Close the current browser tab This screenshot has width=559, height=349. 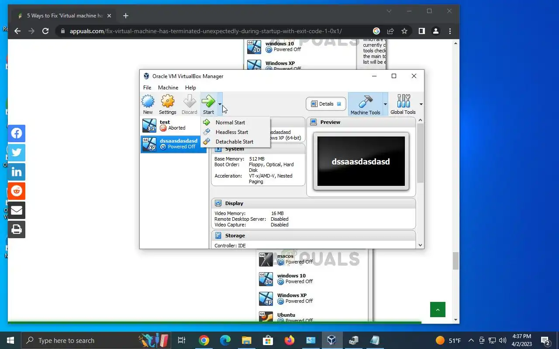tap(109, 16)
